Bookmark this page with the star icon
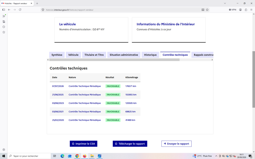Screen dimensions: 255x159 click(207, 10)
